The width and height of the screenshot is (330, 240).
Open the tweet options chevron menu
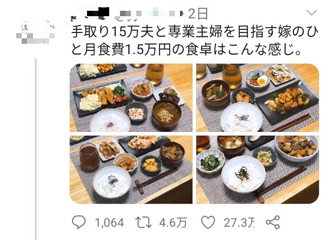click(x=311, y=13)
